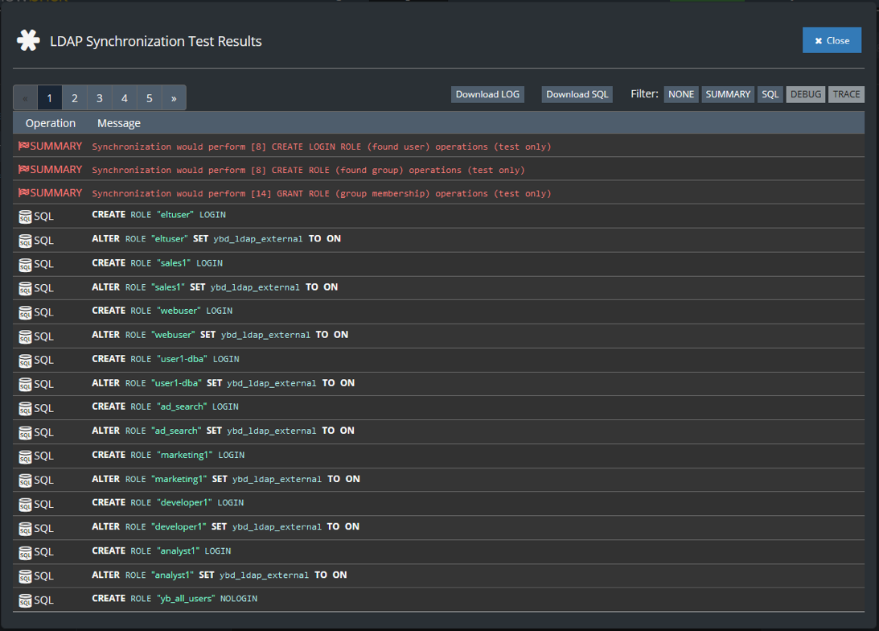The width and height of the screenshot is (879, 631).
Task: Open results page 5
Action: coord(150,98)
